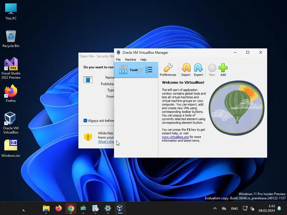
Task: Click the Welcome to VirtualBox! heading
Action: (x=183, y=83)
